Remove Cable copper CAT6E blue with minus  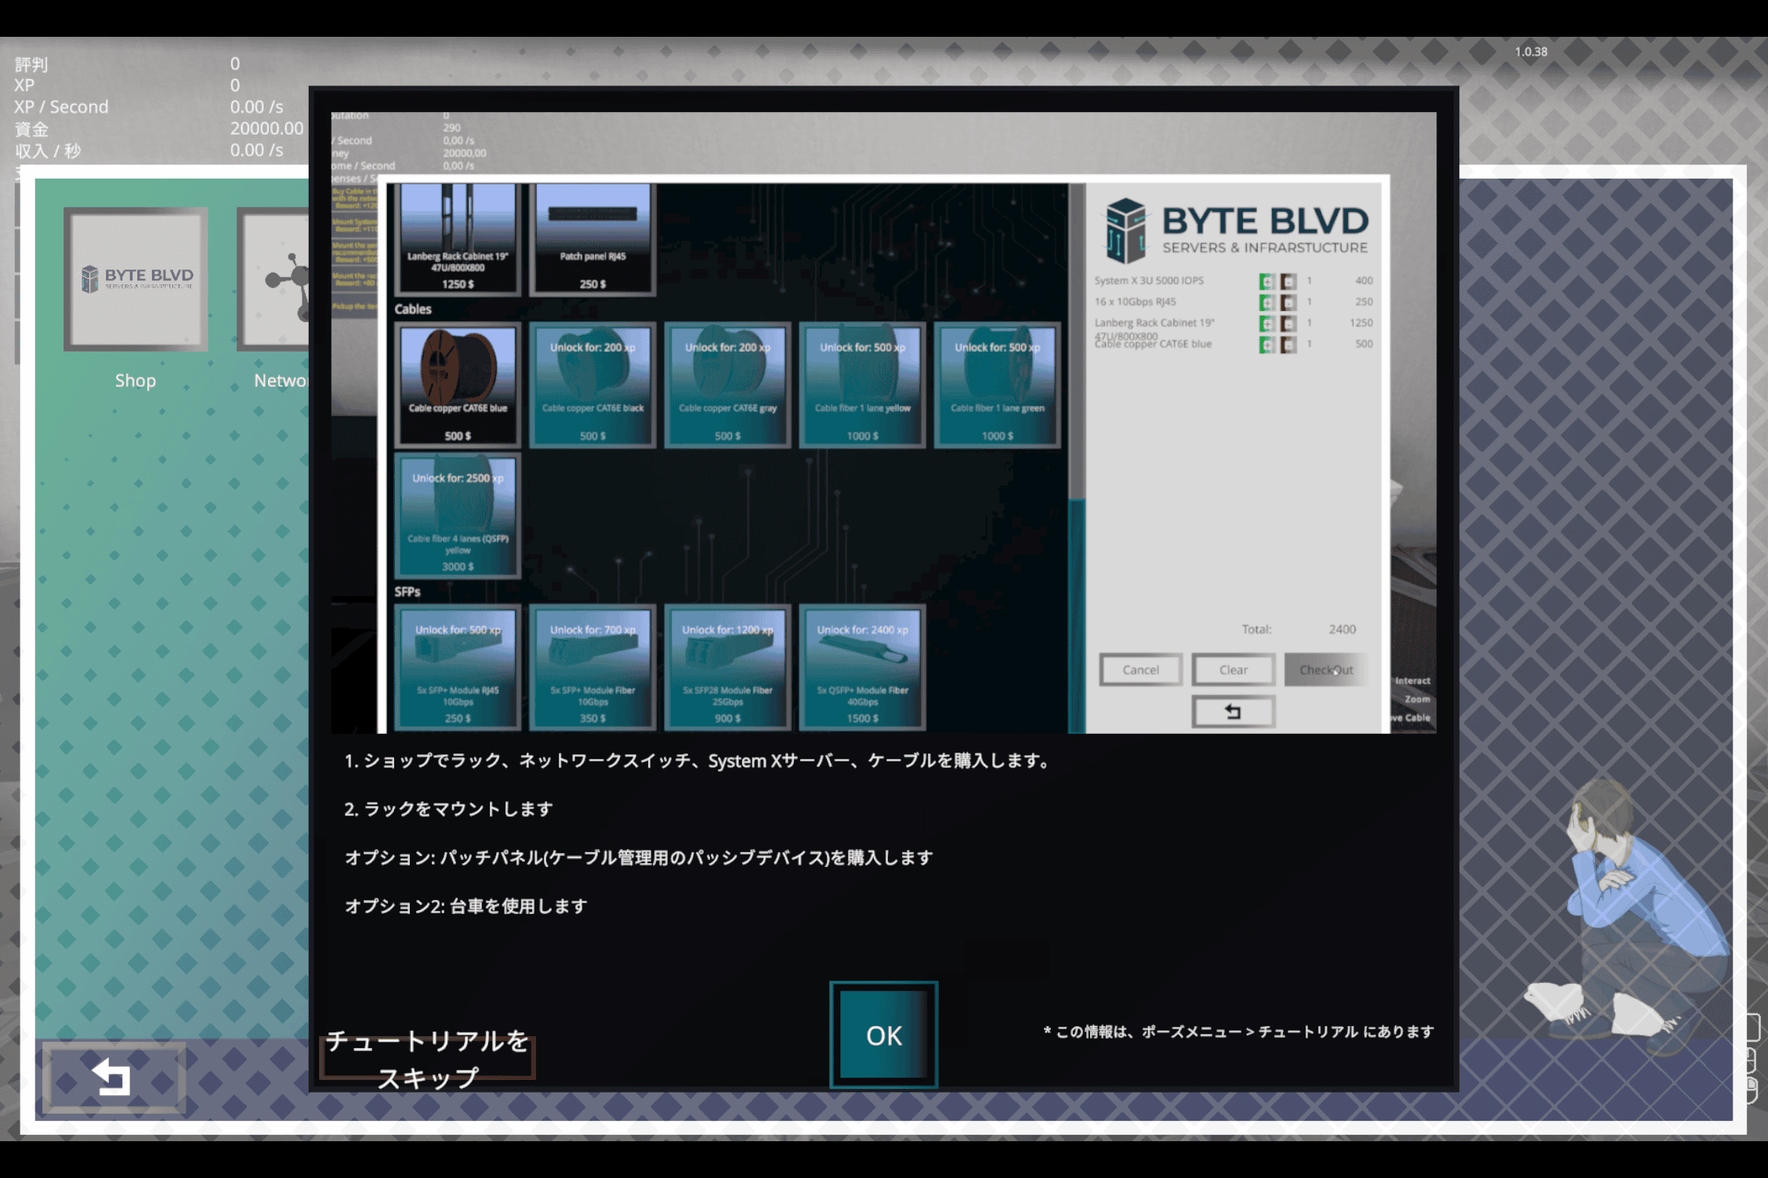click(x=1288, y=345)
